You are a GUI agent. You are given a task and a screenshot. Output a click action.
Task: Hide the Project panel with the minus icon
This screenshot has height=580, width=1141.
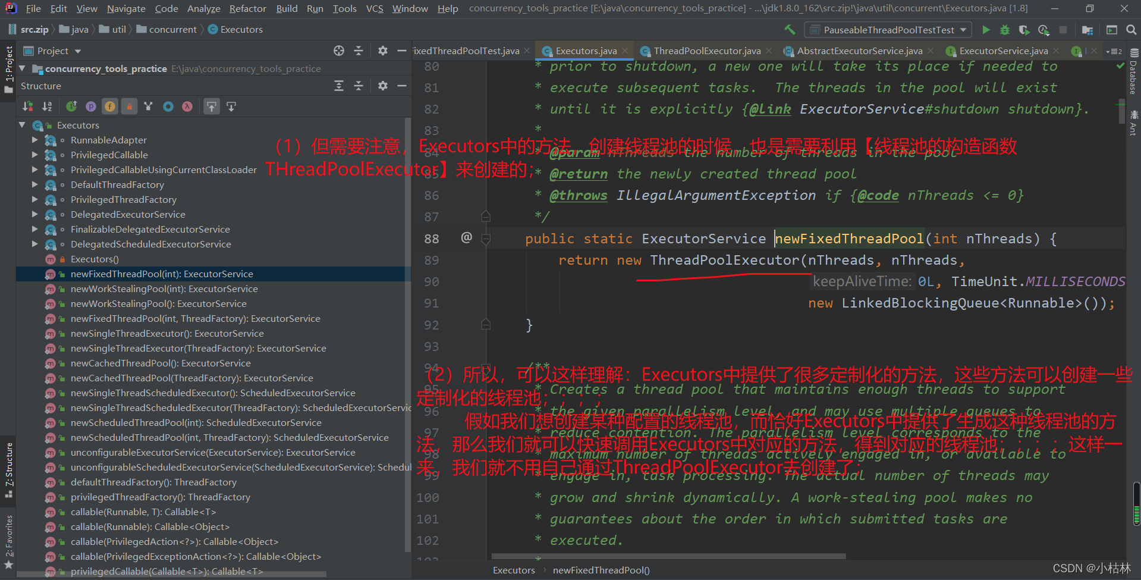(402, 51)
